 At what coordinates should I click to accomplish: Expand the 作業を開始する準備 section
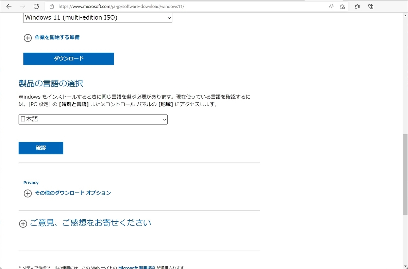(x=28, y=38)
